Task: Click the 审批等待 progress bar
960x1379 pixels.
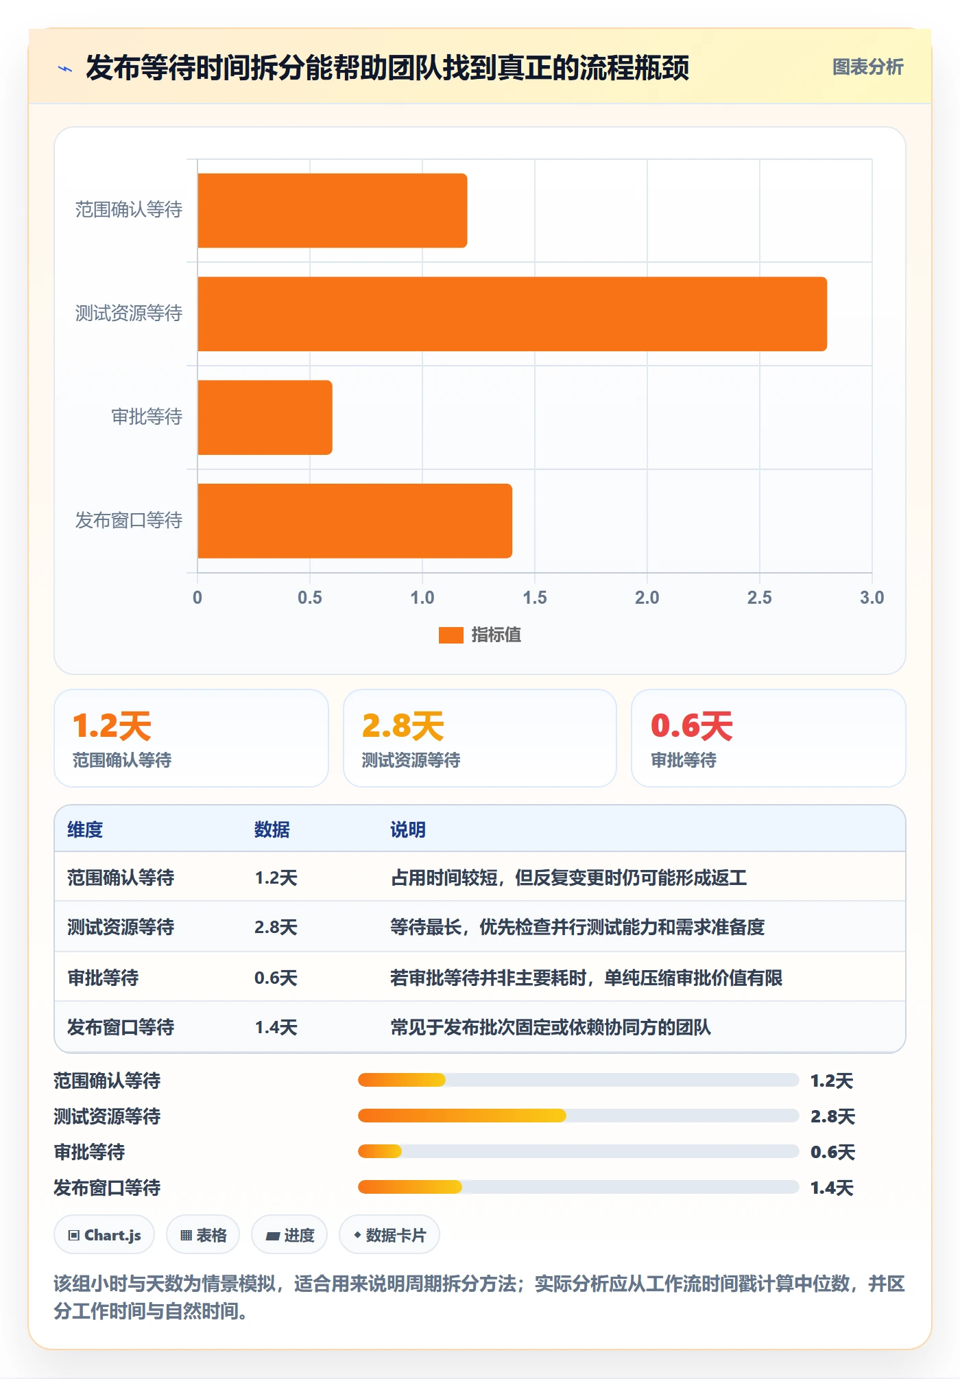Action: (x=578, y=1151)
